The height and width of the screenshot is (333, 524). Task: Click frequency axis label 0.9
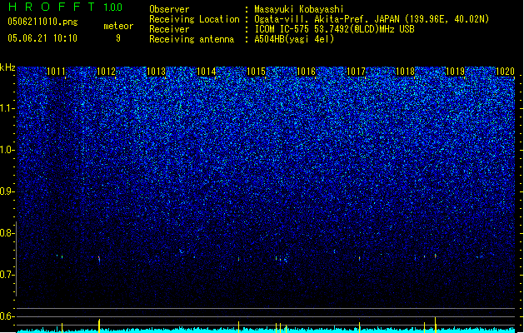[7, 191]
